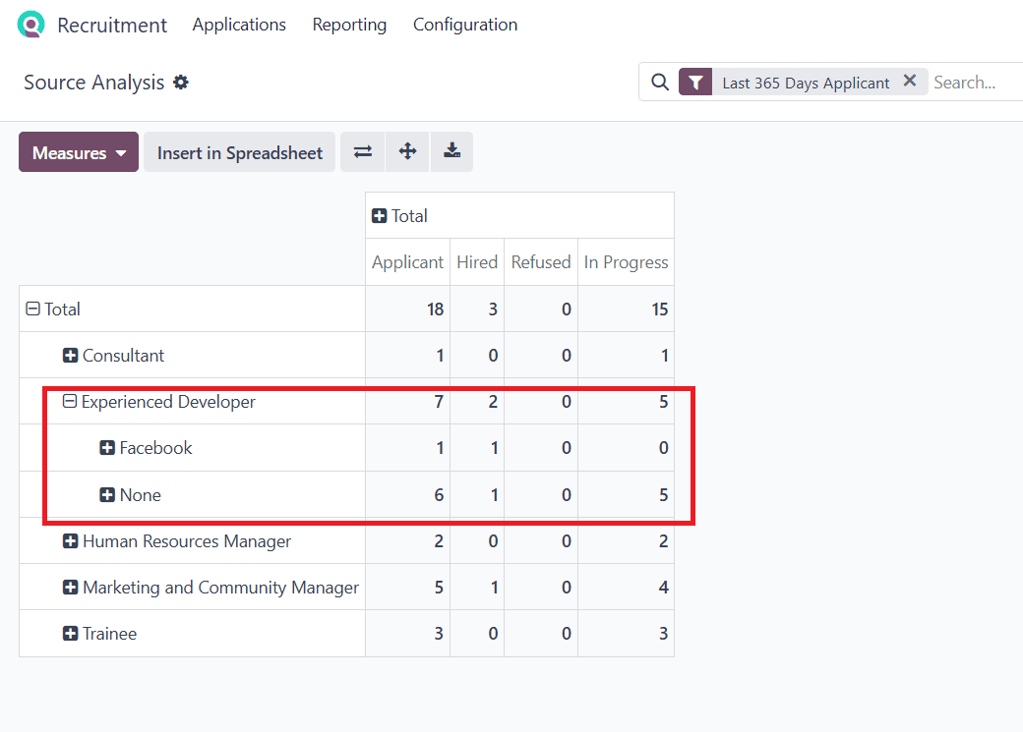1023x732 pixels.
Task: Click Marketing and Community Manager applicant count 5
Action: pyautogui.click(x=439, y=588)
